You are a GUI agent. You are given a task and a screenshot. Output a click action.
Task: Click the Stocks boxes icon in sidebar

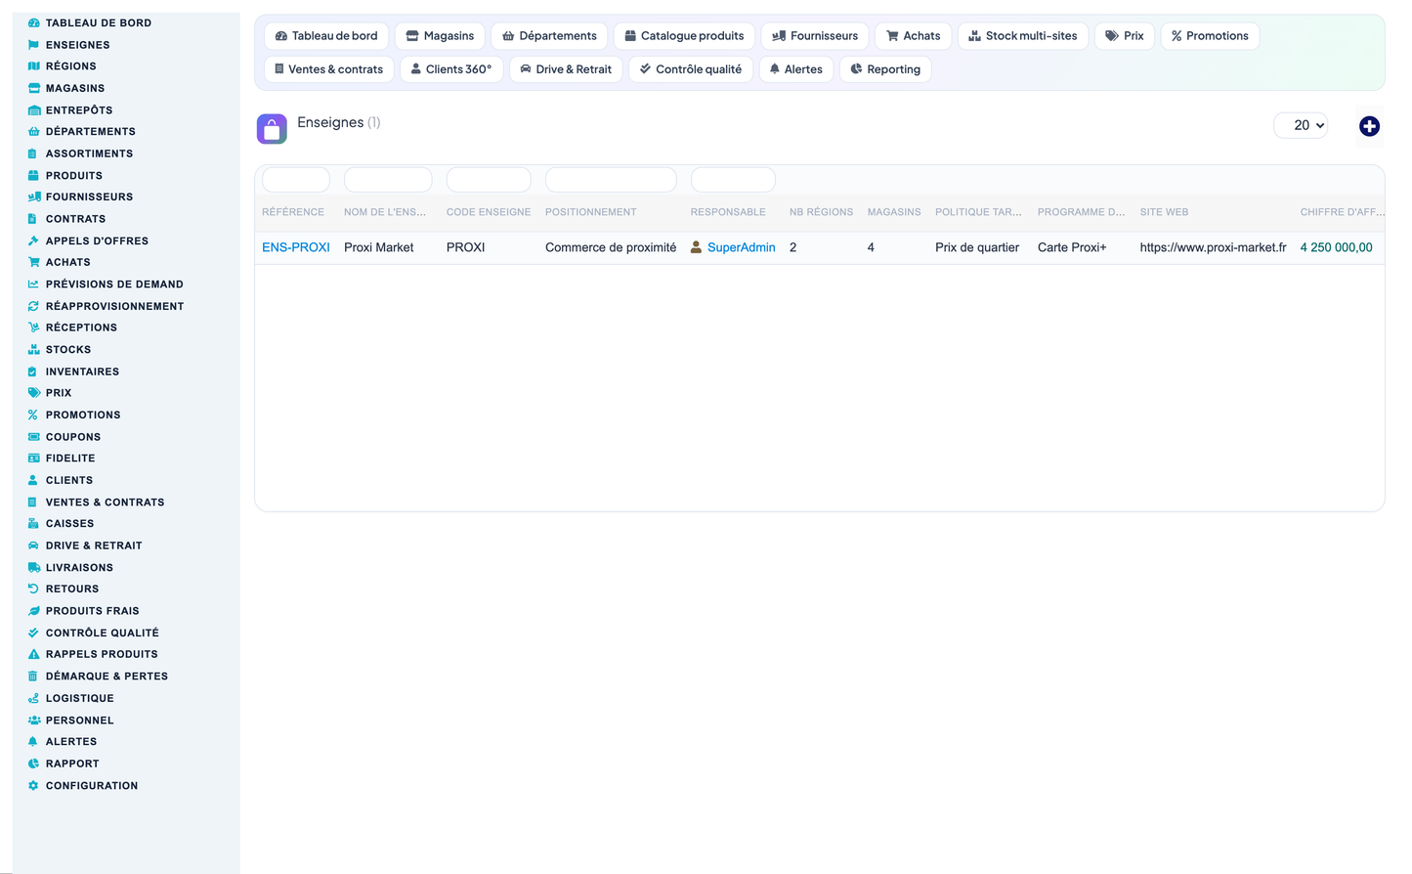[33, 349]
